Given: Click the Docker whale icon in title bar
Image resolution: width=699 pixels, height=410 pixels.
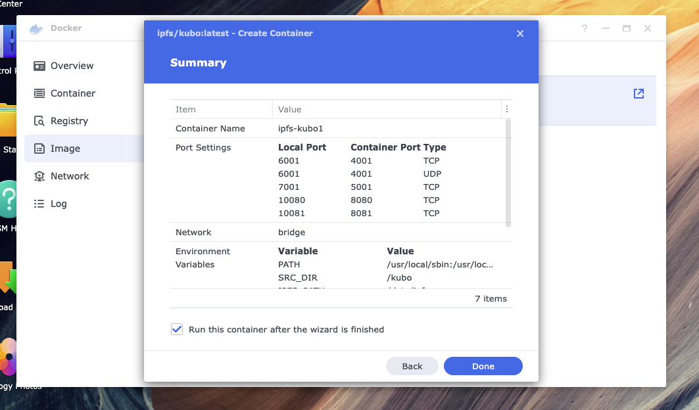Looking at the screenshot, I should [x=36, y=29].
